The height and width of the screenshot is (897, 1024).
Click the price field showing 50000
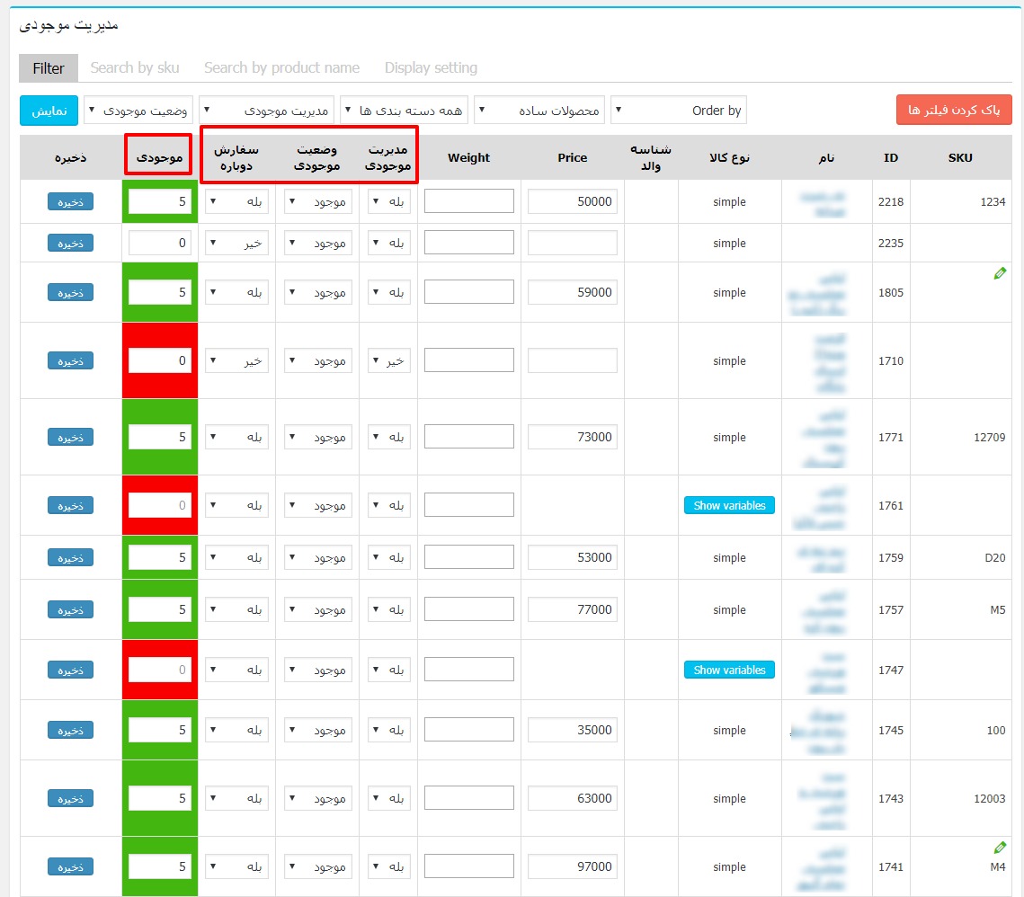(572, 202)
